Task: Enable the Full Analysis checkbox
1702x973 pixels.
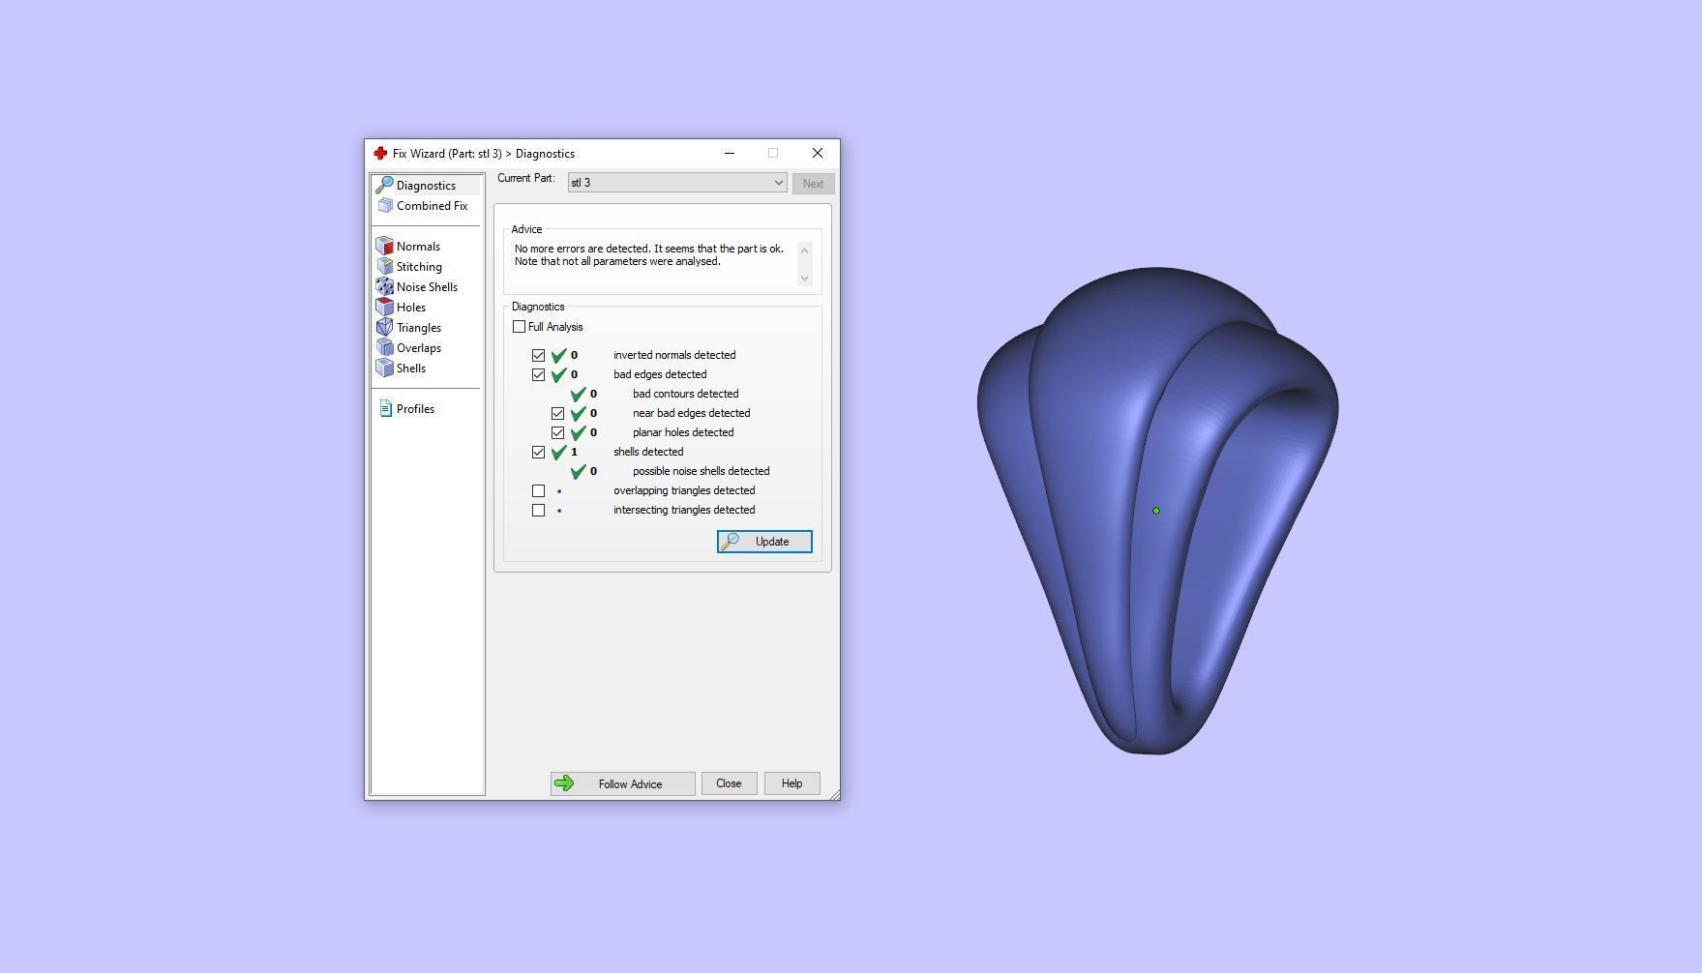Action: point(520,327)
